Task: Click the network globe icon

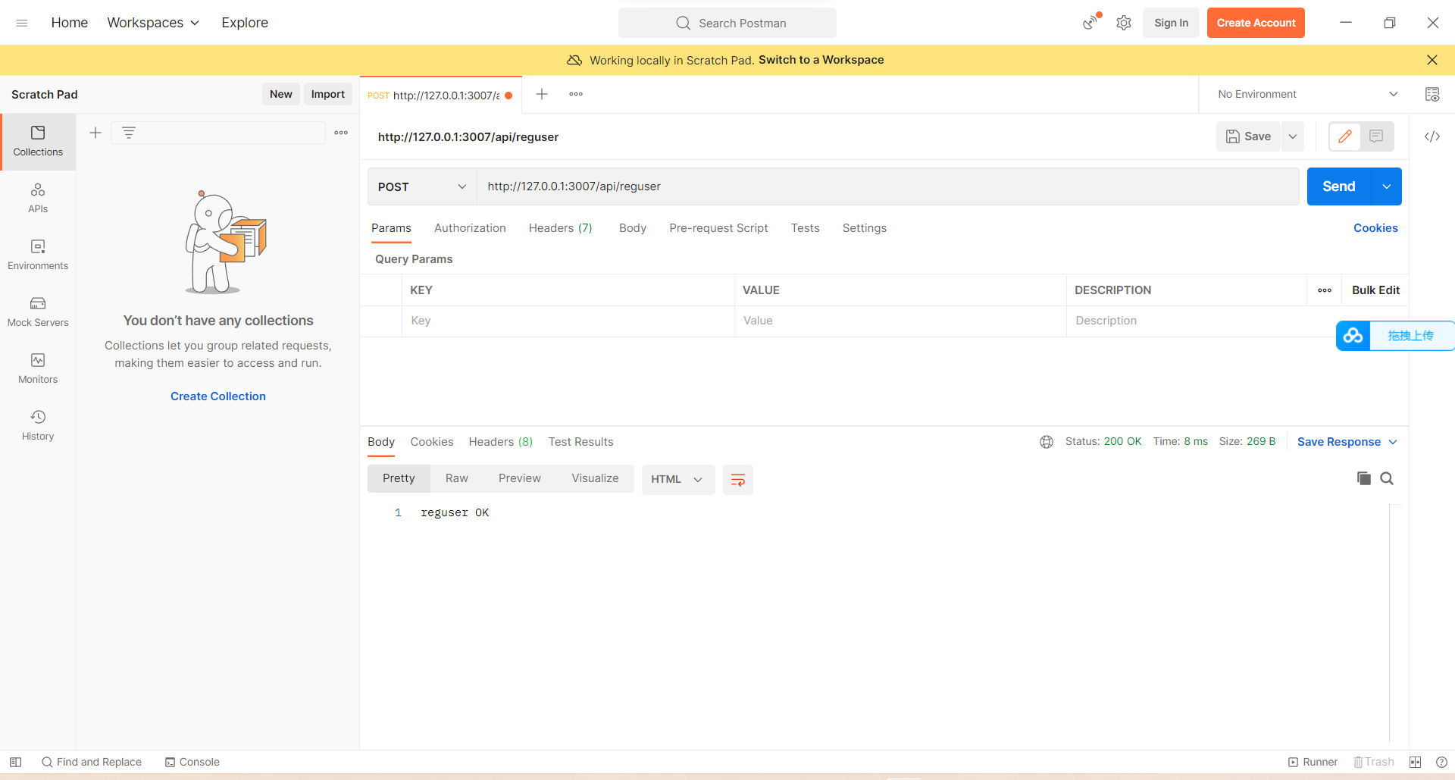Action: click(x=1047, y=442)
